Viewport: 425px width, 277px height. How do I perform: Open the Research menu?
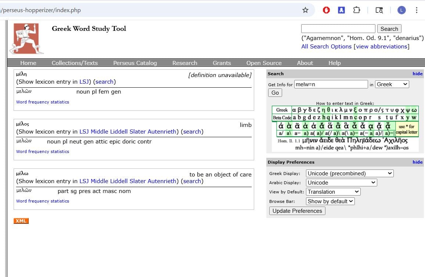(185, 63)
